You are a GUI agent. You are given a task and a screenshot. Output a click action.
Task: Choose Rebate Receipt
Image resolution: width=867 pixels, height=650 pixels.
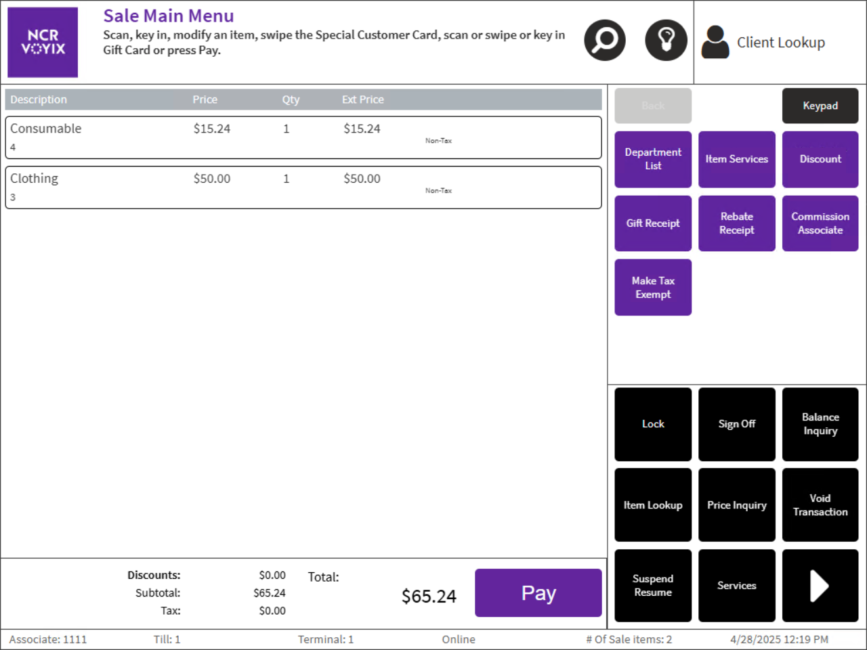[736, 223]
